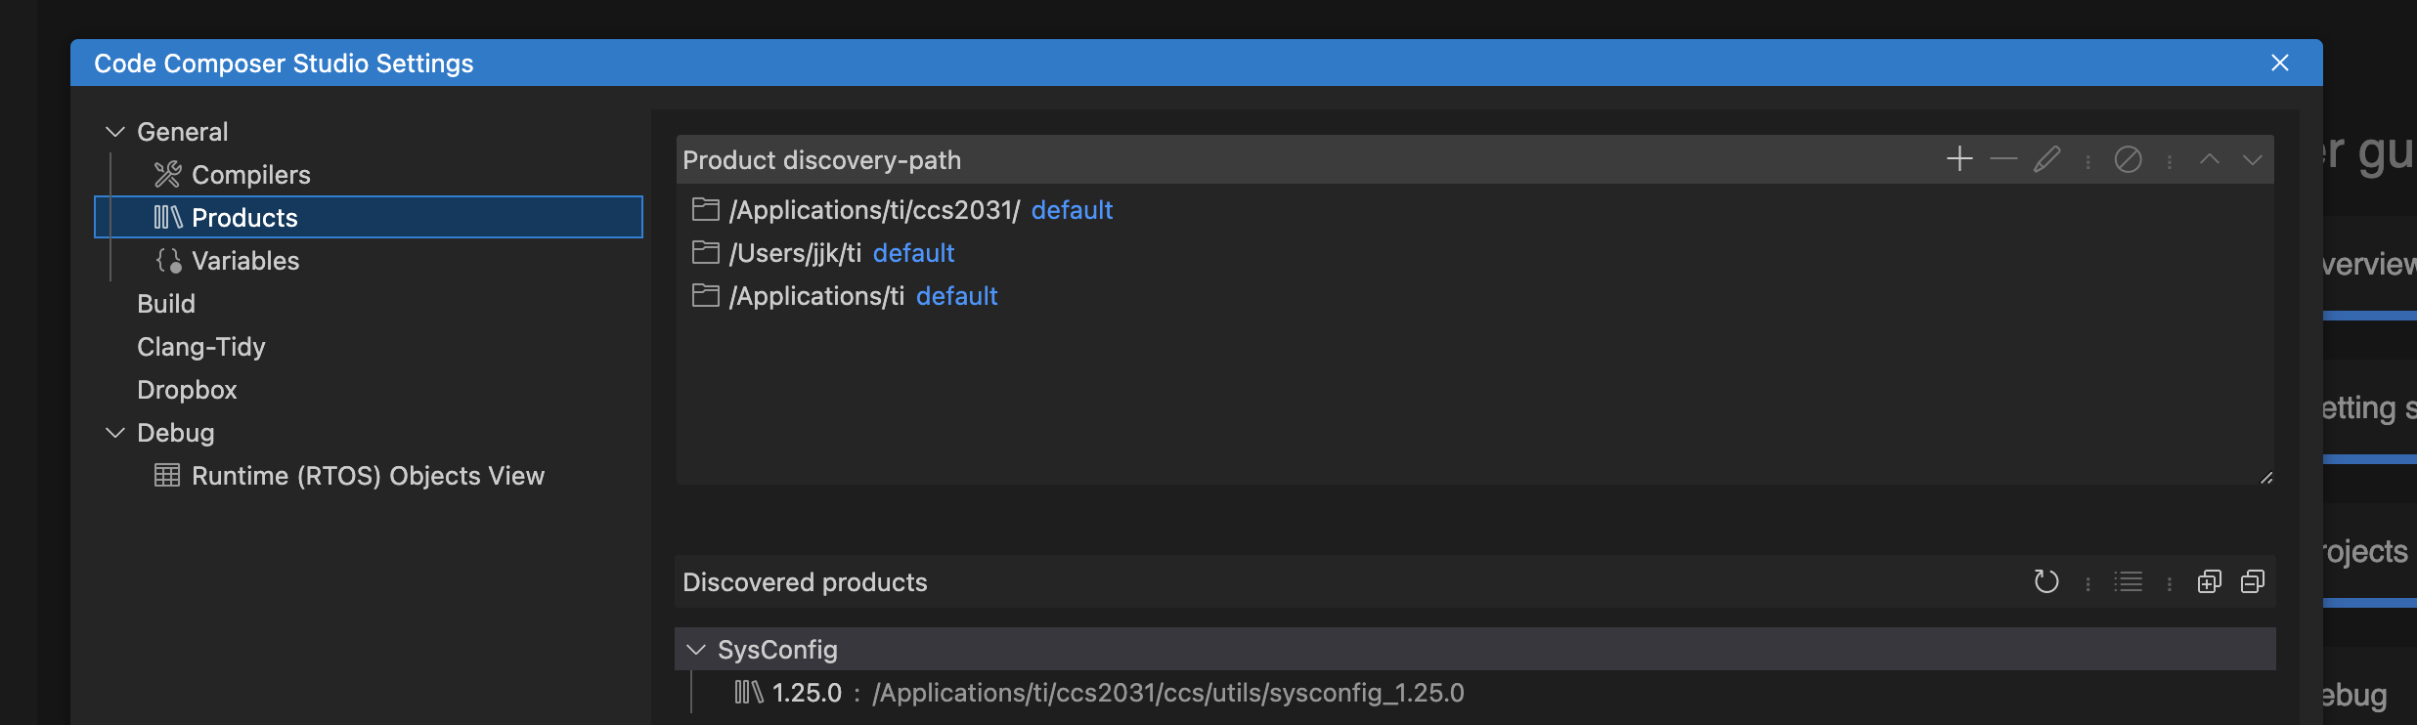Select SysConfig 1.25.0 product entry
The width and height of the screenshot is (2417, 725).
pyautogui.click(x=1099, y=693)
